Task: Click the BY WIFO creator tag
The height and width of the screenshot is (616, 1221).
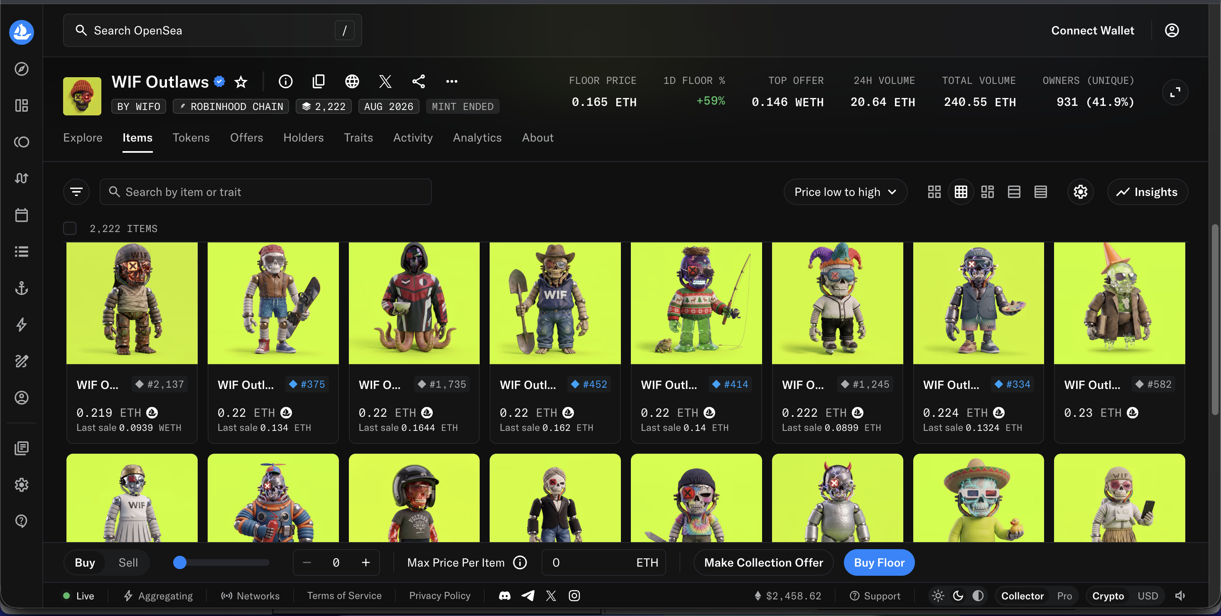Action: pos(139,106)
